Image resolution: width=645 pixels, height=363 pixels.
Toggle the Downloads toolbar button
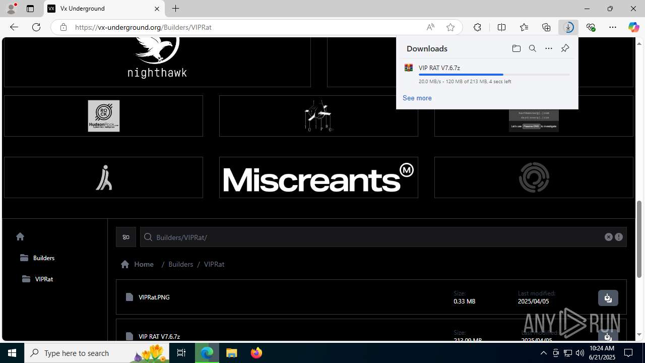tap(568, 27)
